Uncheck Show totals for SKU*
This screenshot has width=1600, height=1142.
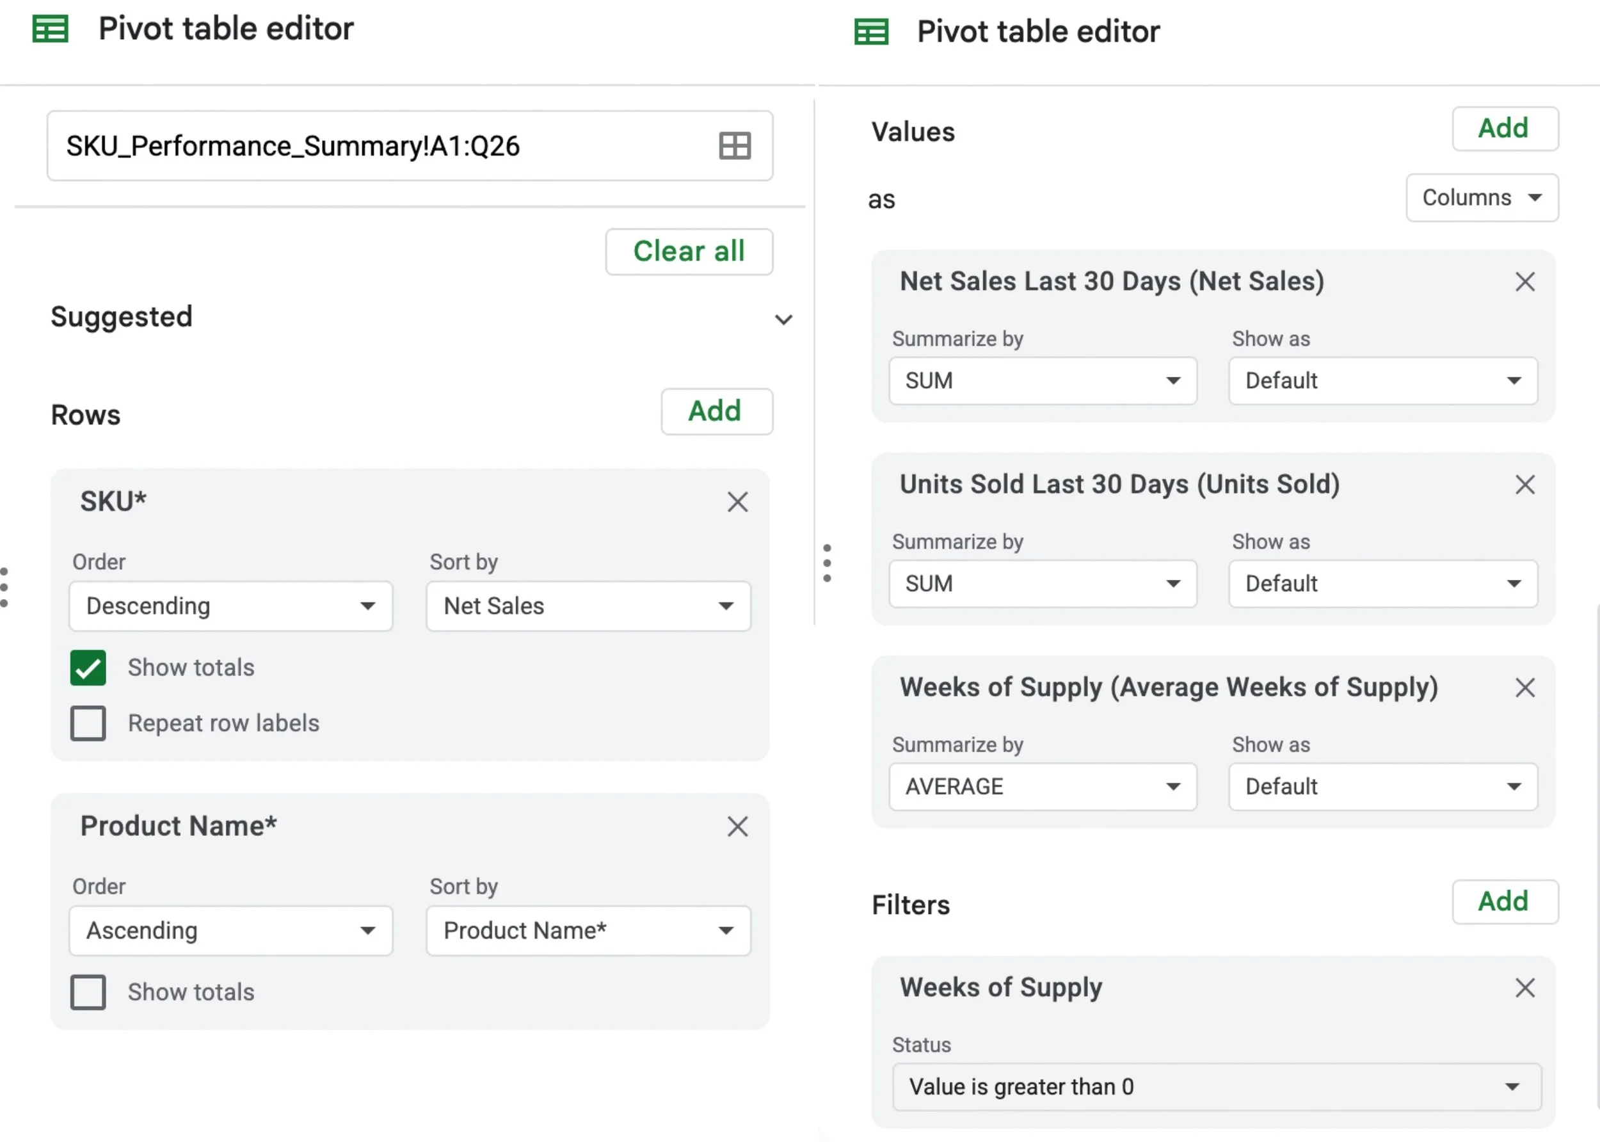(88, 667)
